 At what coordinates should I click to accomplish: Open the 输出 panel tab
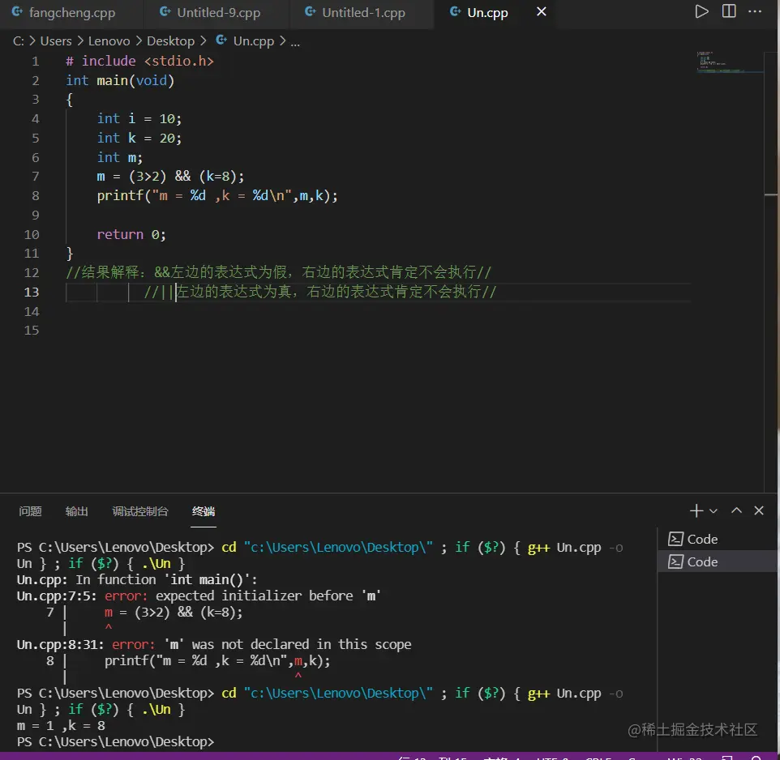coord(76,511)
